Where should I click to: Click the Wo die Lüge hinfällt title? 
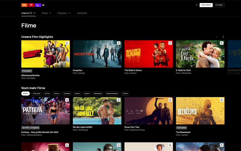[x=82, y=127]
